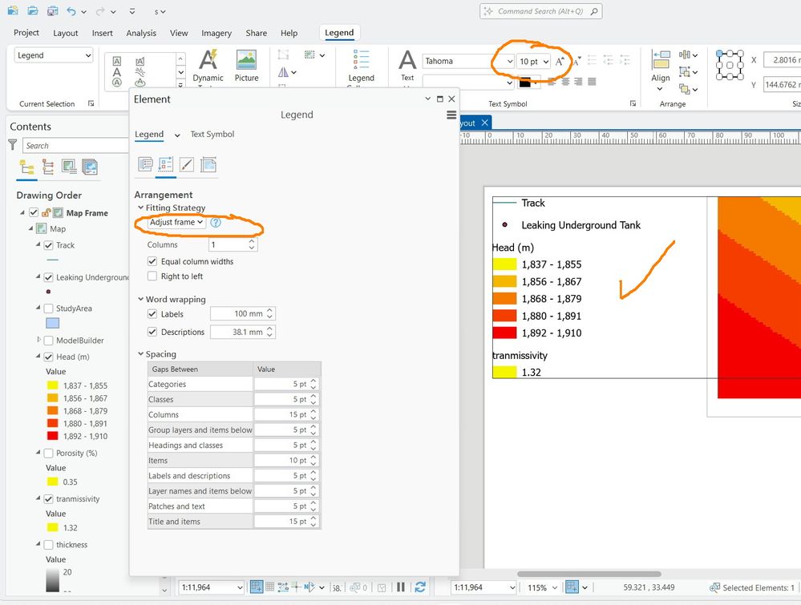Toggle the Descriptions word wrapping checkbox
This screenshot has height=605, width=801.
coord(152,332)
